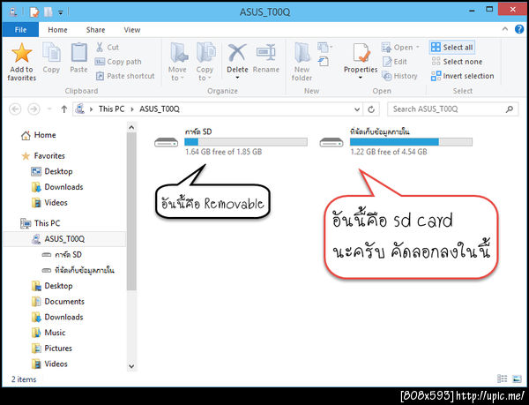This screenshot has width=529, height=405.
Task: Click the History ribbon button
Action: coord(399,76)
